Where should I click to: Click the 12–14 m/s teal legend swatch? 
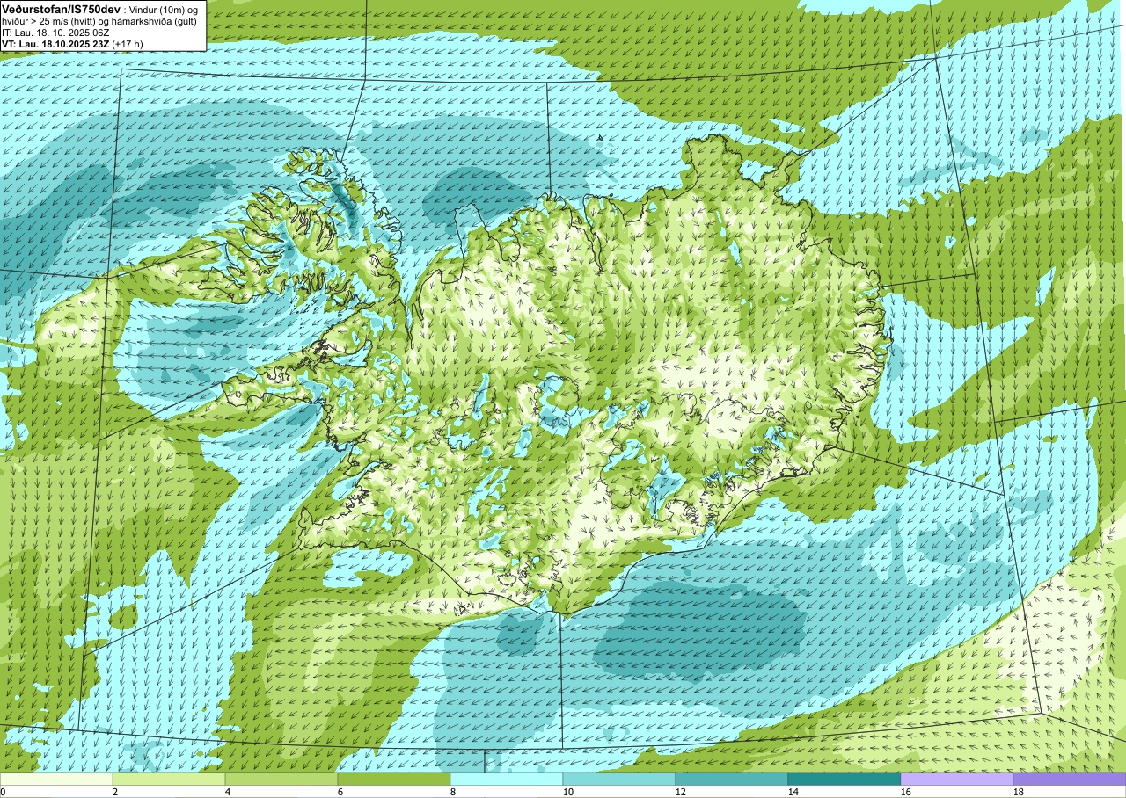732,779
